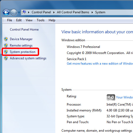The height and width of the screenshot is (133, 133).
Task: Open the View menu
Action: (29, 20)
